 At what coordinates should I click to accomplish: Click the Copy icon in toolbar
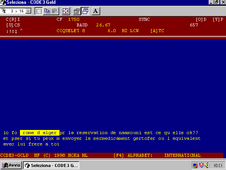[47, 11]
